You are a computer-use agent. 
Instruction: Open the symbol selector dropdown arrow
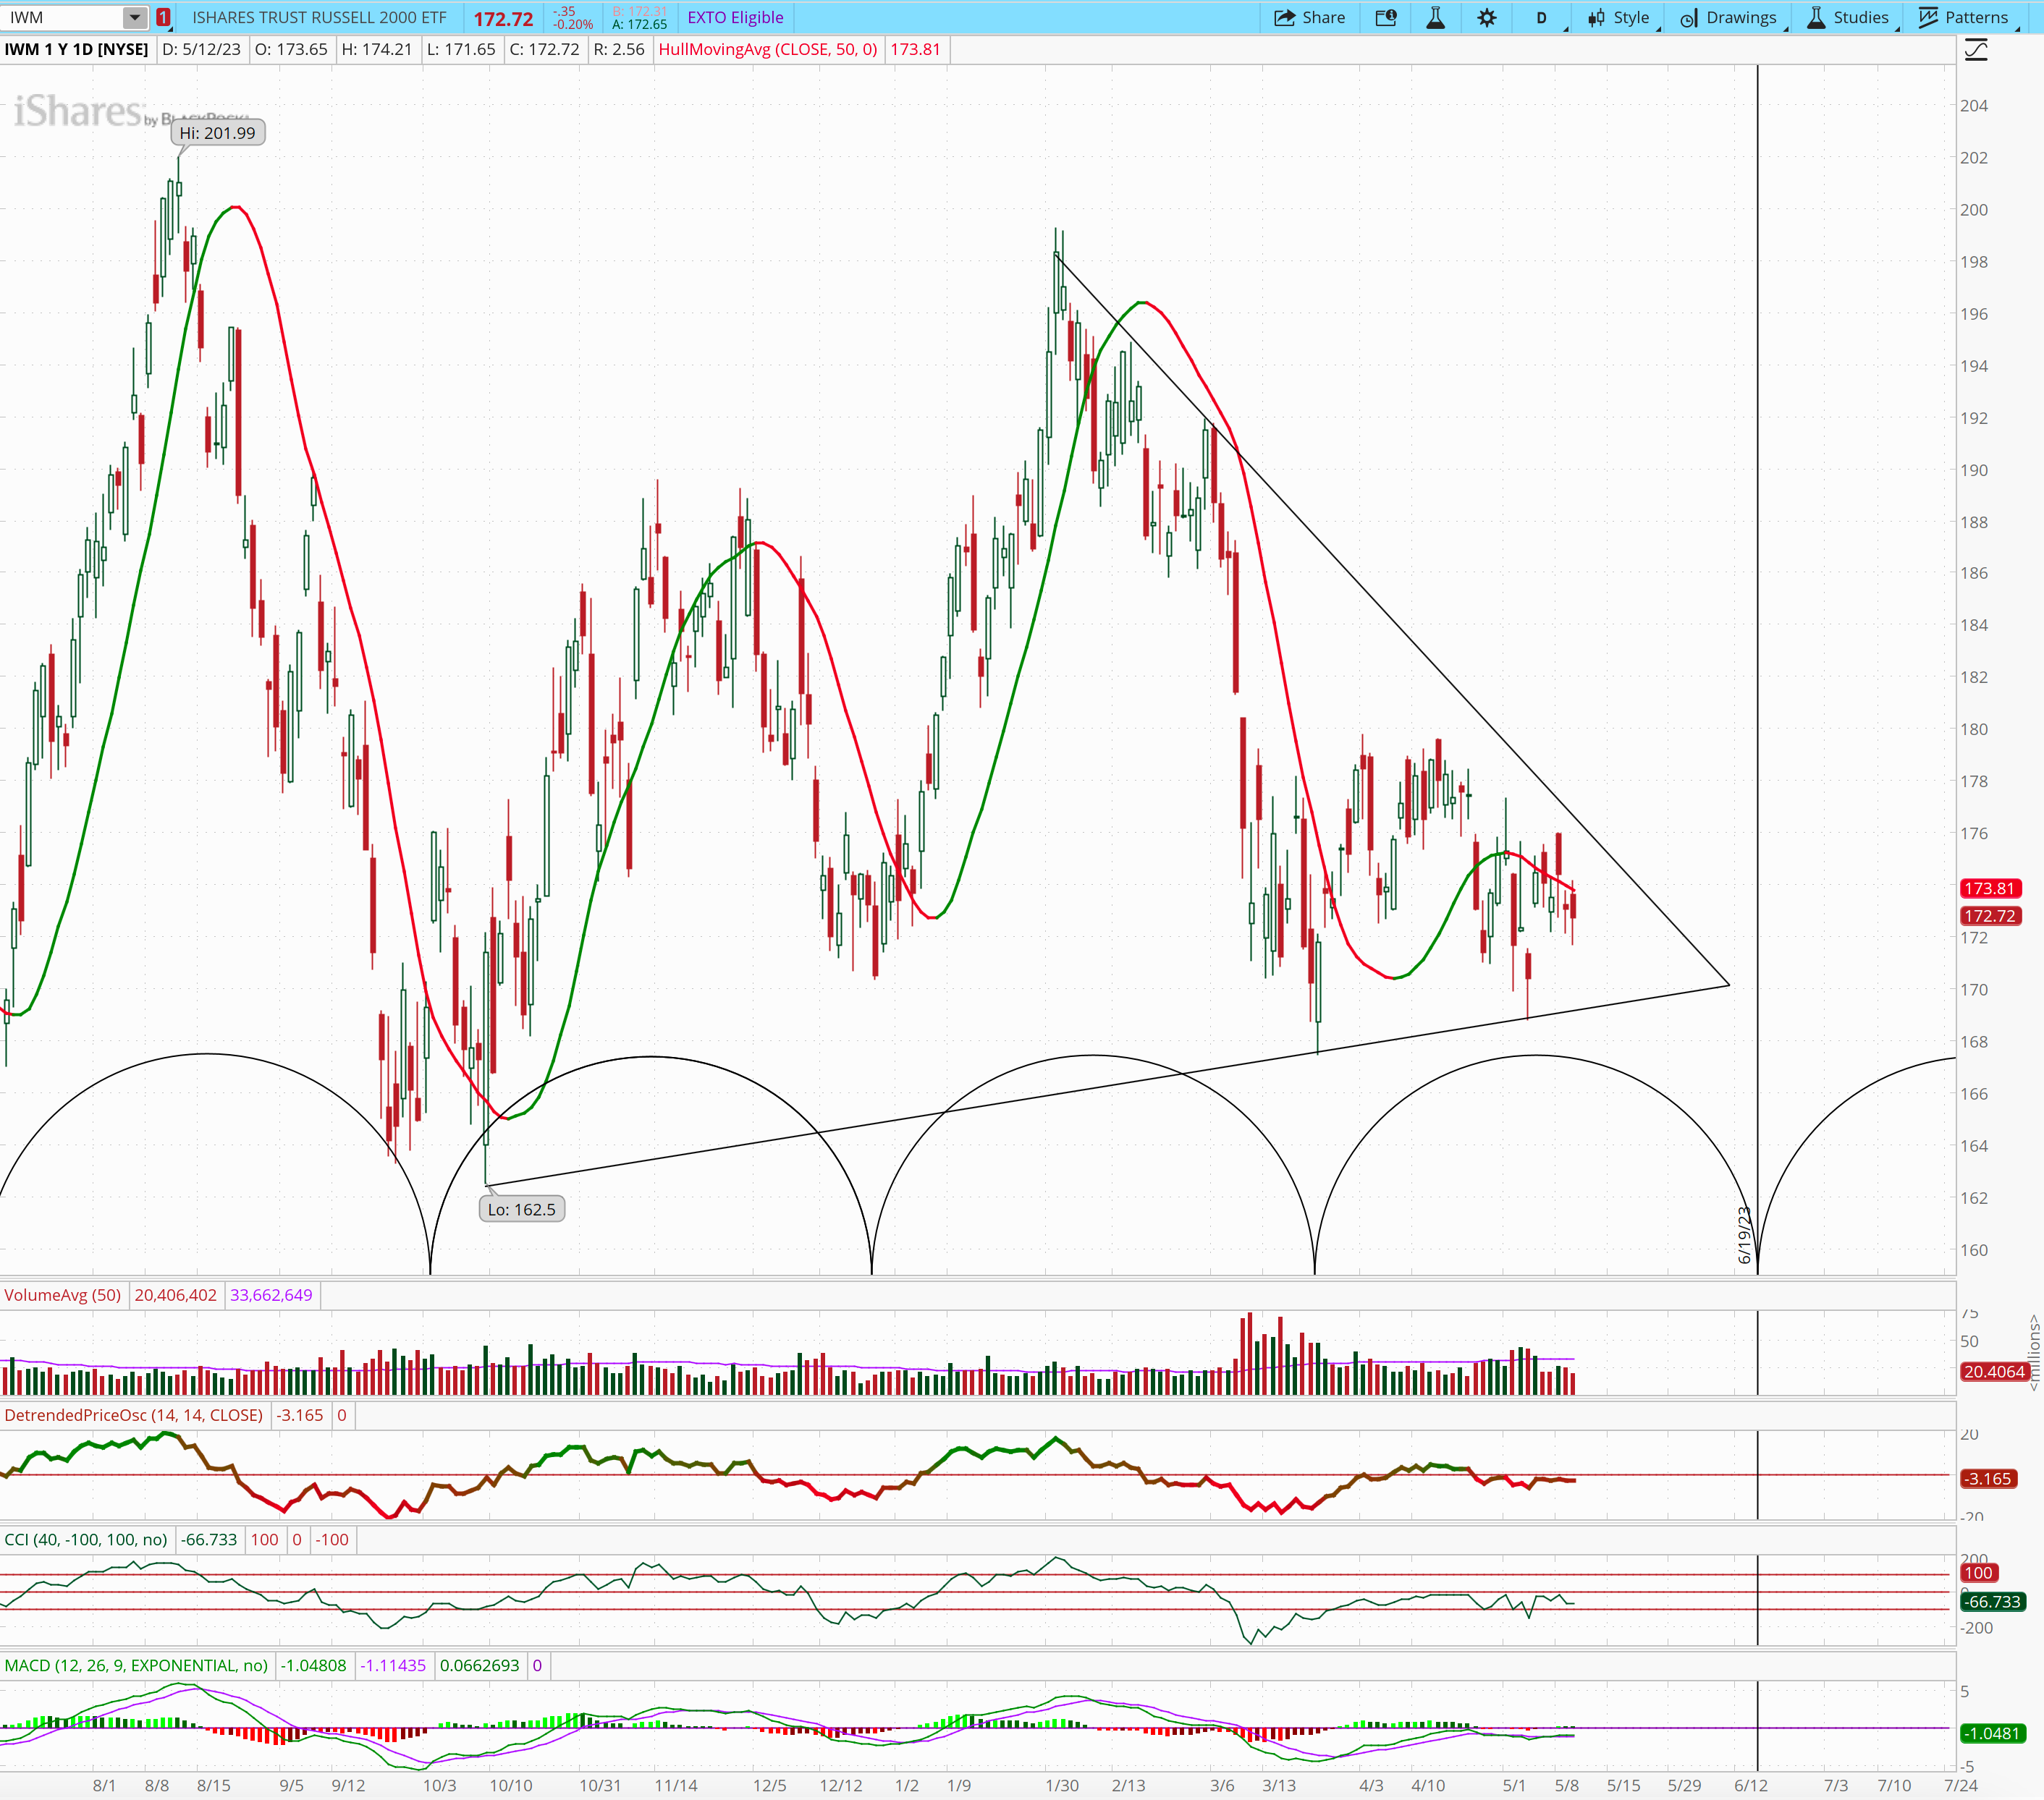click(135, 17)
